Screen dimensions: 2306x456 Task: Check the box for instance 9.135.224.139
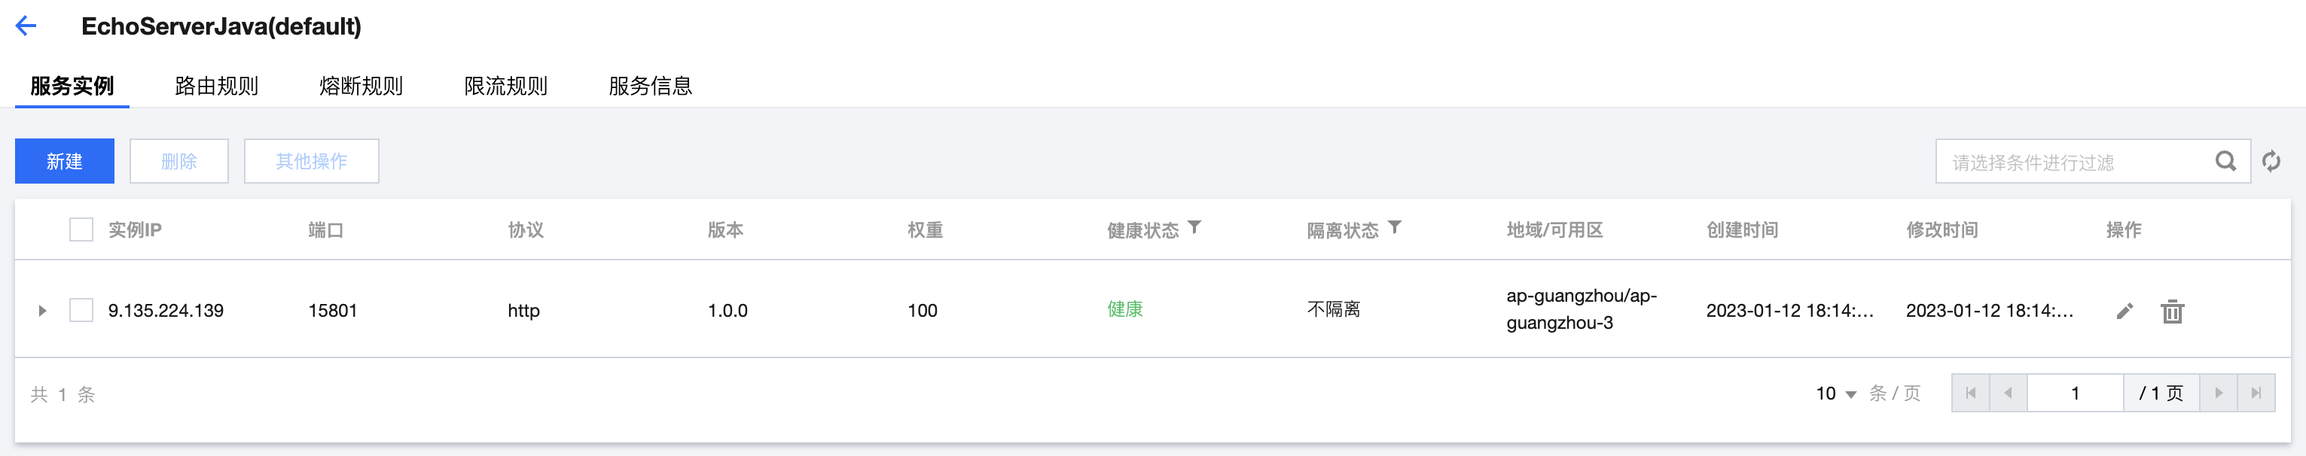(81, 310)
